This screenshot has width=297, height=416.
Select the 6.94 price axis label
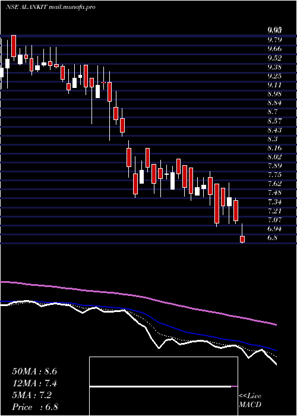[x=274, y=229]
